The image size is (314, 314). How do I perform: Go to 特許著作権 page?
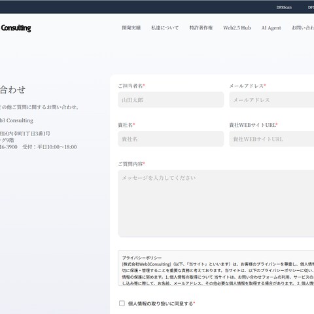coord(201,28)
